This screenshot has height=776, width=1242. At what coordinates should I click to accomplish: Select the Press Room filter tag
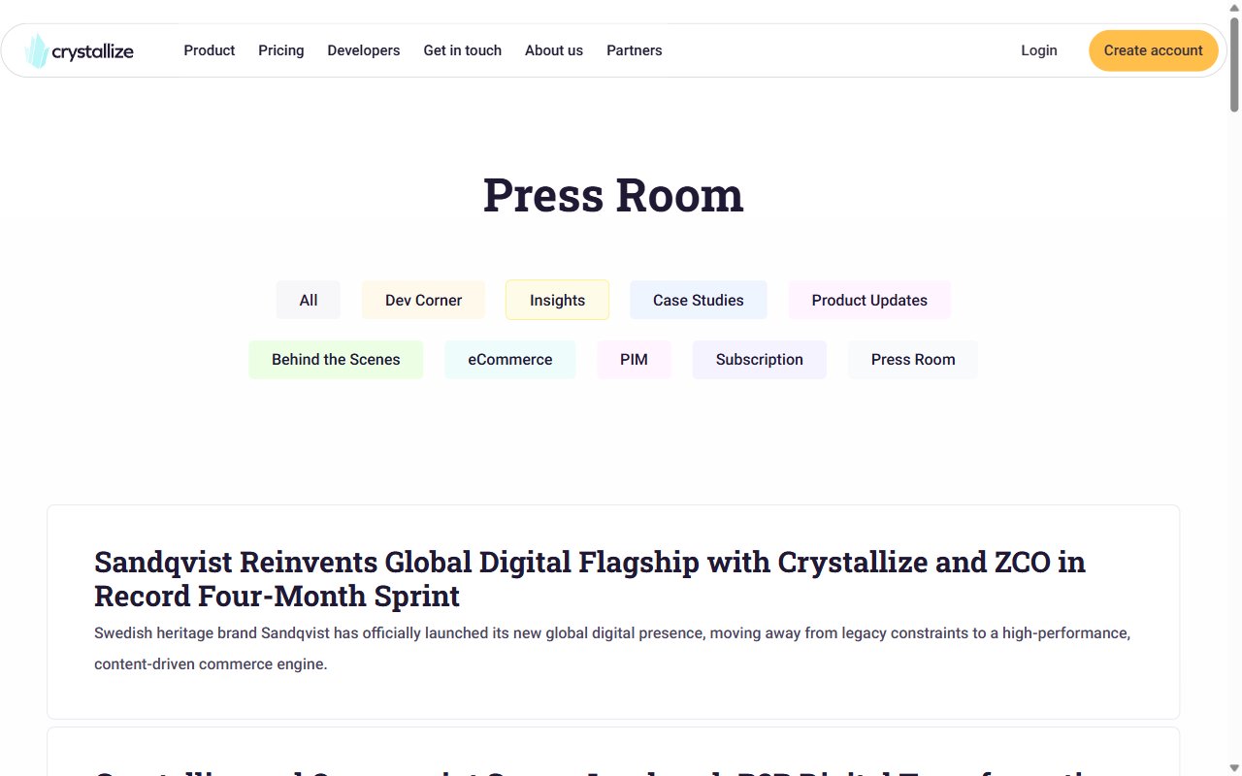913,359
